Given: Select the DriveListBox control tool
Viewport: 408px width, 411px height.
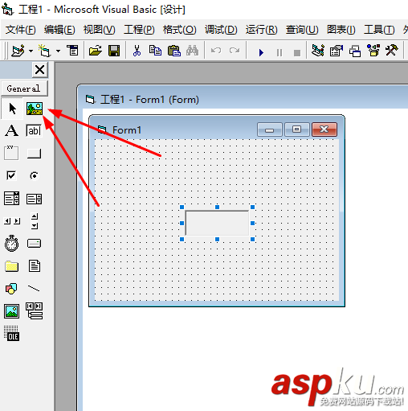Looking at the screenshot, I should (x=34, y=244).
